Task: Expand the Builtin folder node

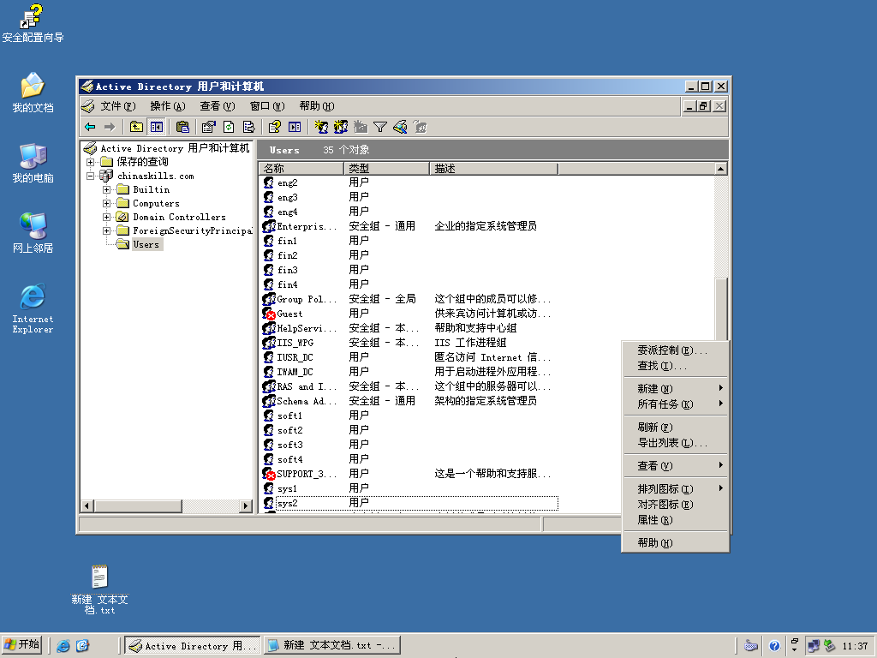Action: [106, 189]
